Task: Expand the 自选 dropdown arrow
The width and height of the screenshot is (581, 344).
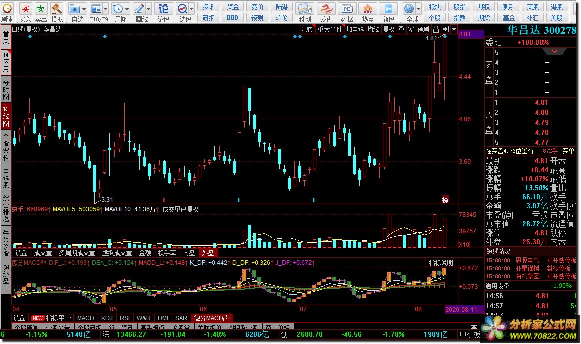Action: [x=84, y=8]
